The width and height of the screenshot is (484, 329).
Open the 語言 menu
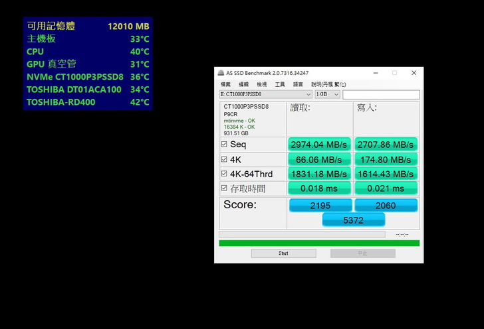point(298,84)
